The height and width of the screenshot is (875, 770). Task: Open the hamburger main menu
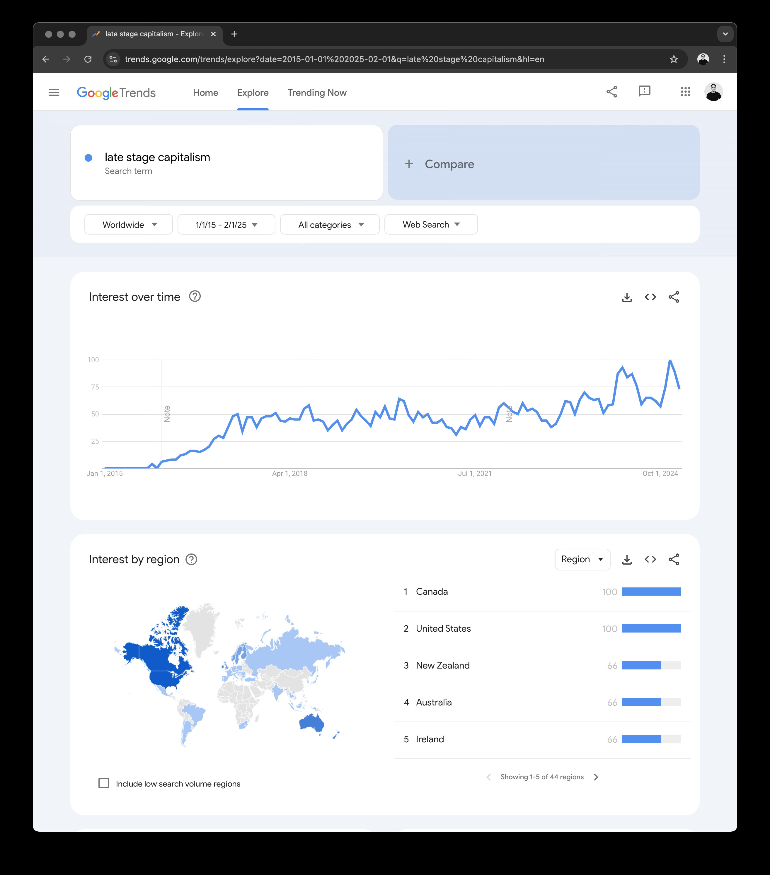[54, 93]
